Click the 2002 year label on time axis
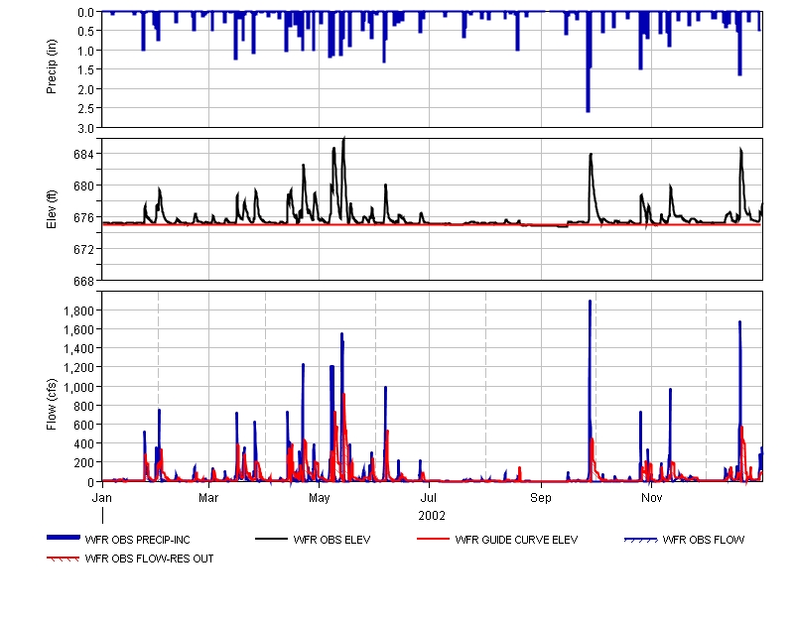This screenshot has height=622, width=794. pyautogui.click(x=432, y=515)
